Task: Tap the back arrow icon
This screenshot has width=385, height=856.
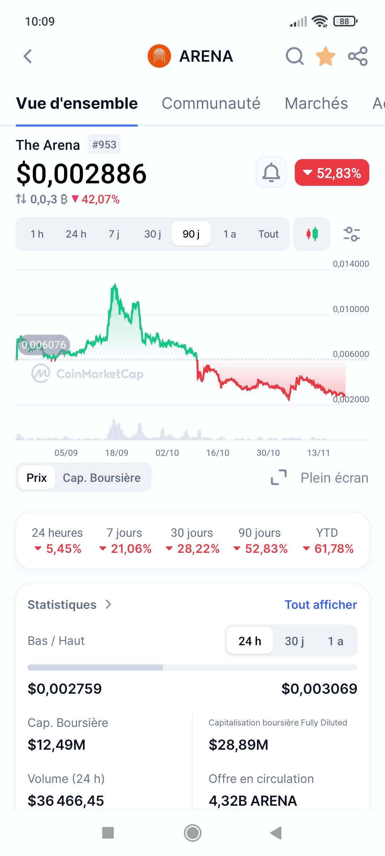Action: pyautogui.click(x=28, y=56)
